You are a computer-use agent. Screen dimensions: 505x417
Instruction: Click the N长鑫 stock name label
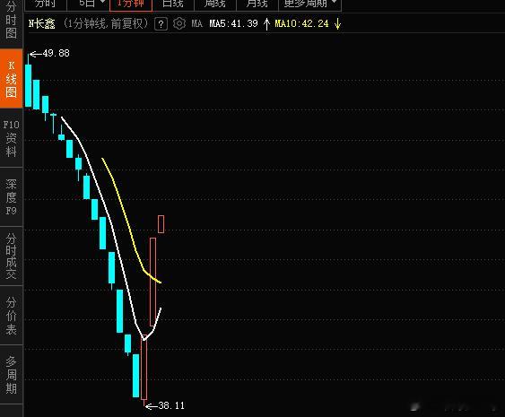42,23
